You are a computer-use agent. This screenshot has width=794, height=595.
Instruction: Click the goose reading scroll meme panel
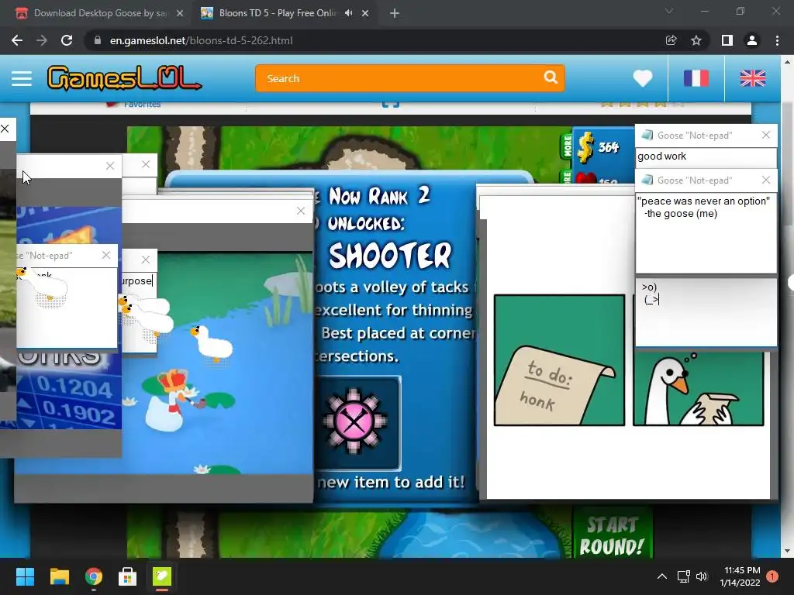coord(699,389)
